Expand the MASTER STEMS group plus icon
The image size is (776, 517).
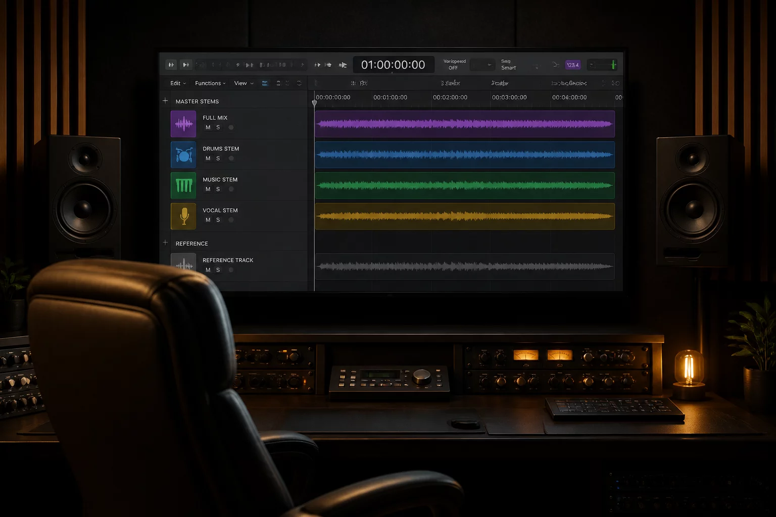point(165,101)
